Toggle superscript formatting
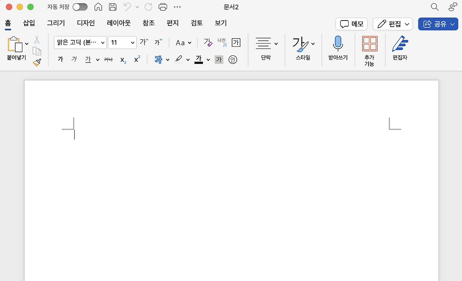The width and height of the screenshot is (462, 281). point(137,59)
